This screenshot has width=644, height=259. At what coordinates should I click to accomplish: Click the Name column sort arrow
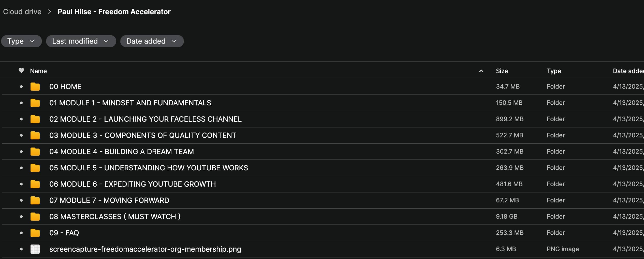pyautogui.click(x=481, y=71)
